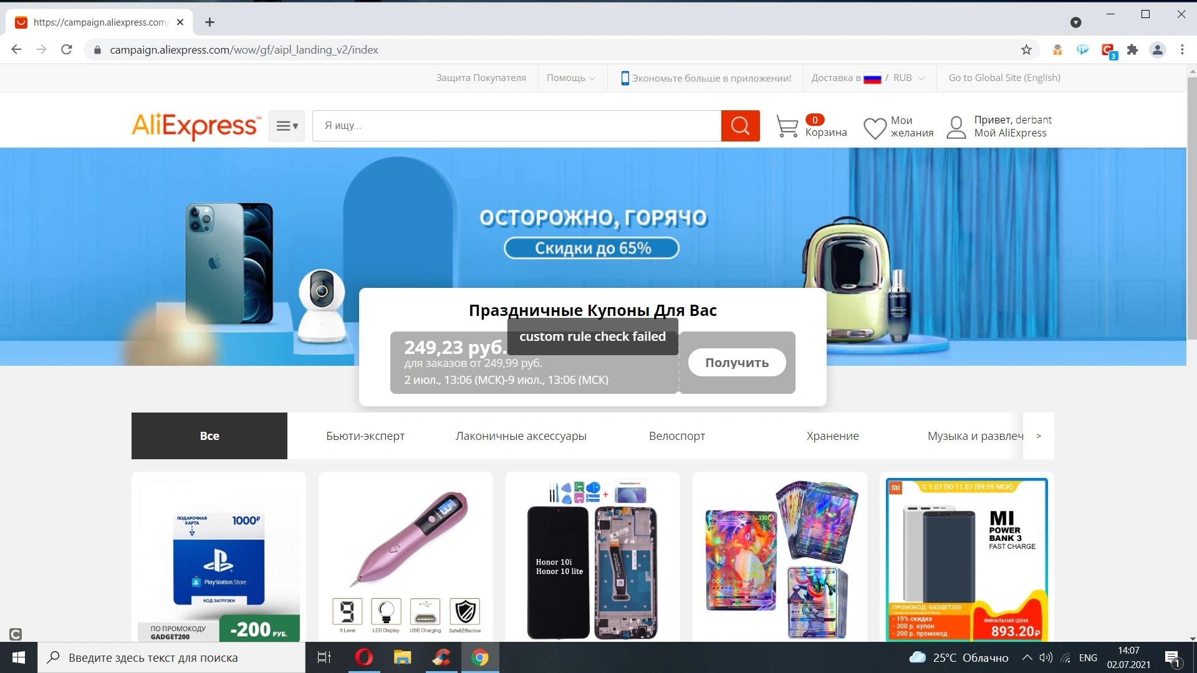1197x673 pixels.
Task: Click the mobile app phone icon
Action: tap(625, 78)
